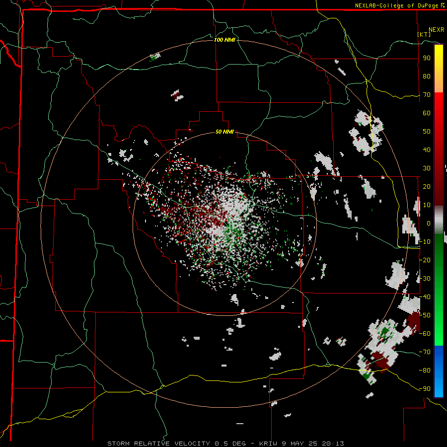The height and width of the screenshot is (447, 447).
Task: Pick the gray segment at the 0 mark
Action: (x=439, y=220)
